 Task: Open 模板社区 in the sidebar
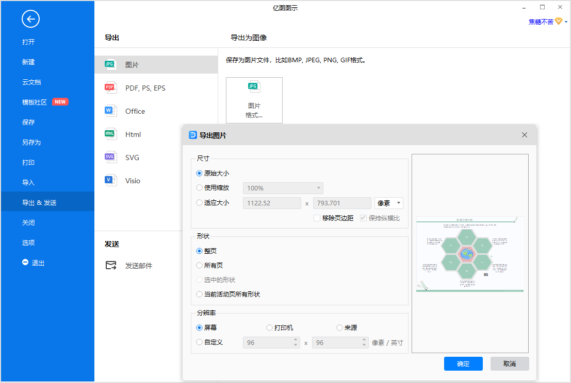35,102
